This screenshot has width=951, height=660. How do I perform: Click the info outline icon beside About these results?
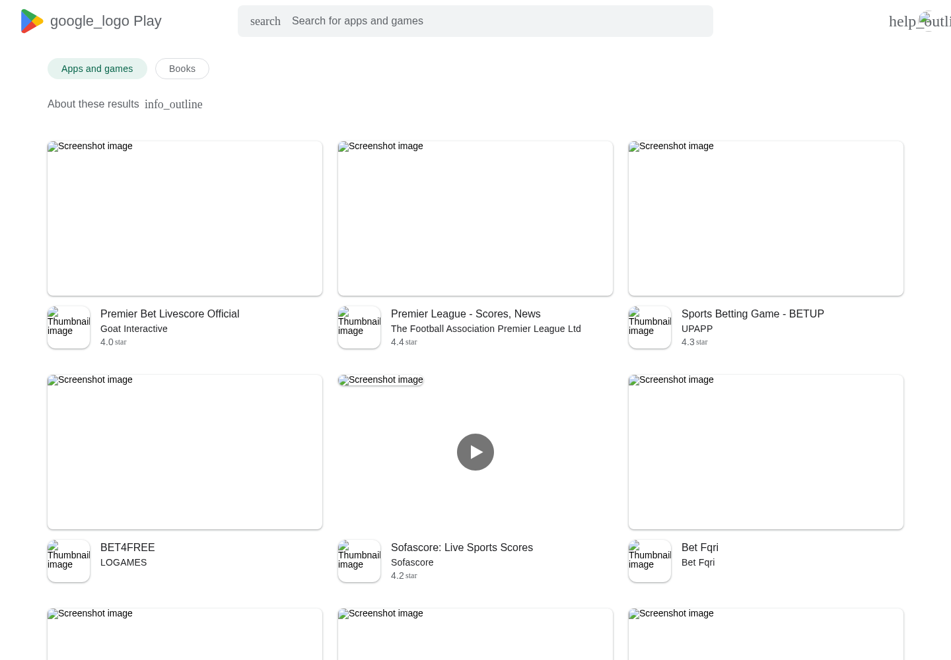(x=174, y=104)
